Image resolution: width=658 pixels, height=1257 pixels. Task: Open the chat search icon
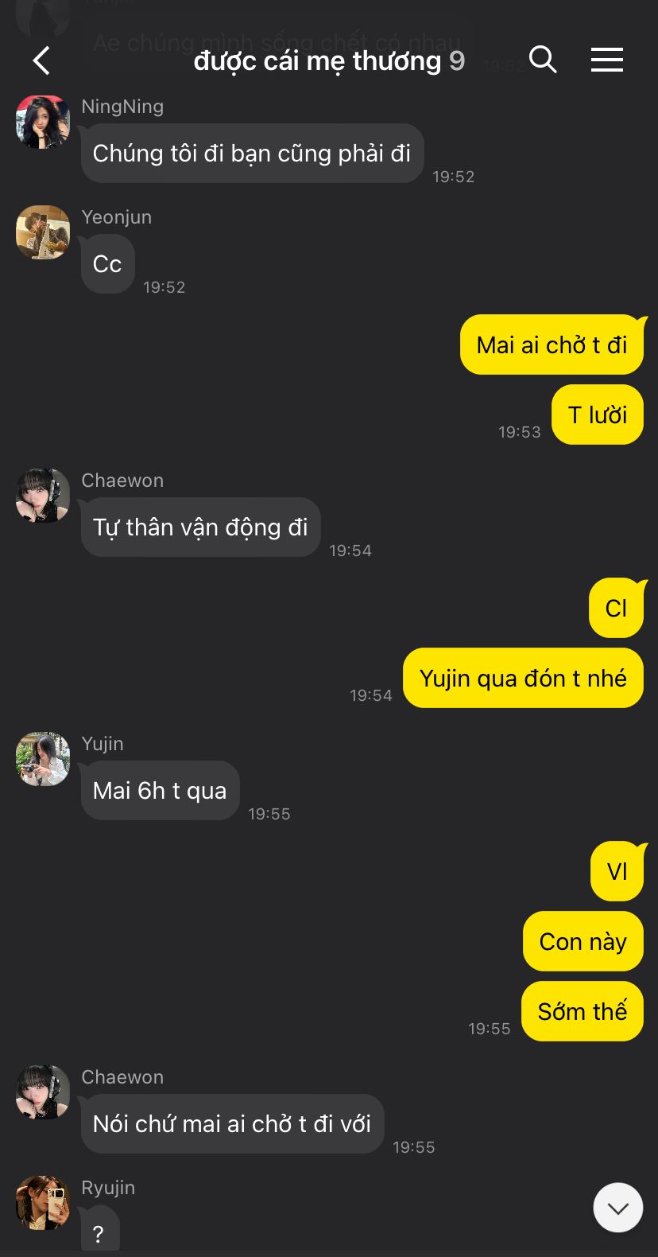point(543,59)
